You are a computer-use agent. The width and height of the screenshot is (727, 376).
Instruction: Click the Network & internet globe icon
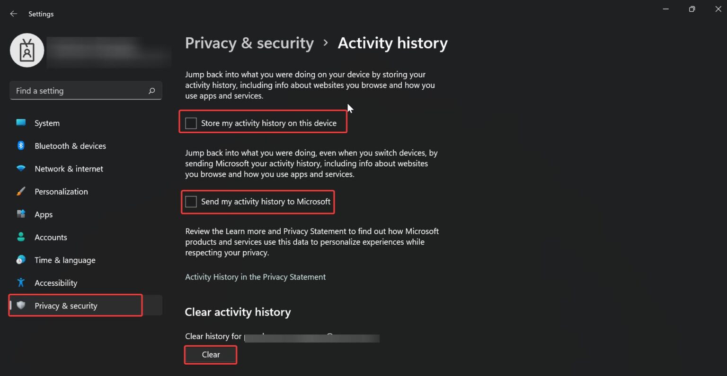[21, 169]
